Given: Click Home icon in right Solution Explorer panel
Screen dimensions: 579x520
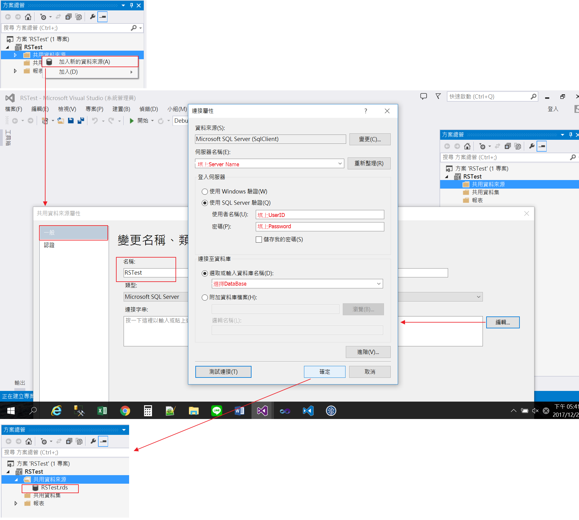Looking at the screenshot, I should 467,146.
